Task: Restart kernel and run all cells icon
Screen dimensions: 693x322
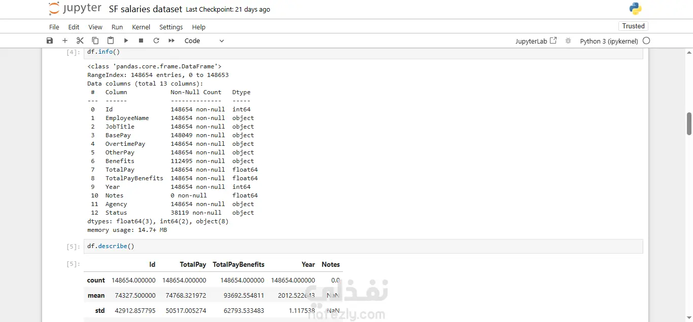Action: click(171, 41)
